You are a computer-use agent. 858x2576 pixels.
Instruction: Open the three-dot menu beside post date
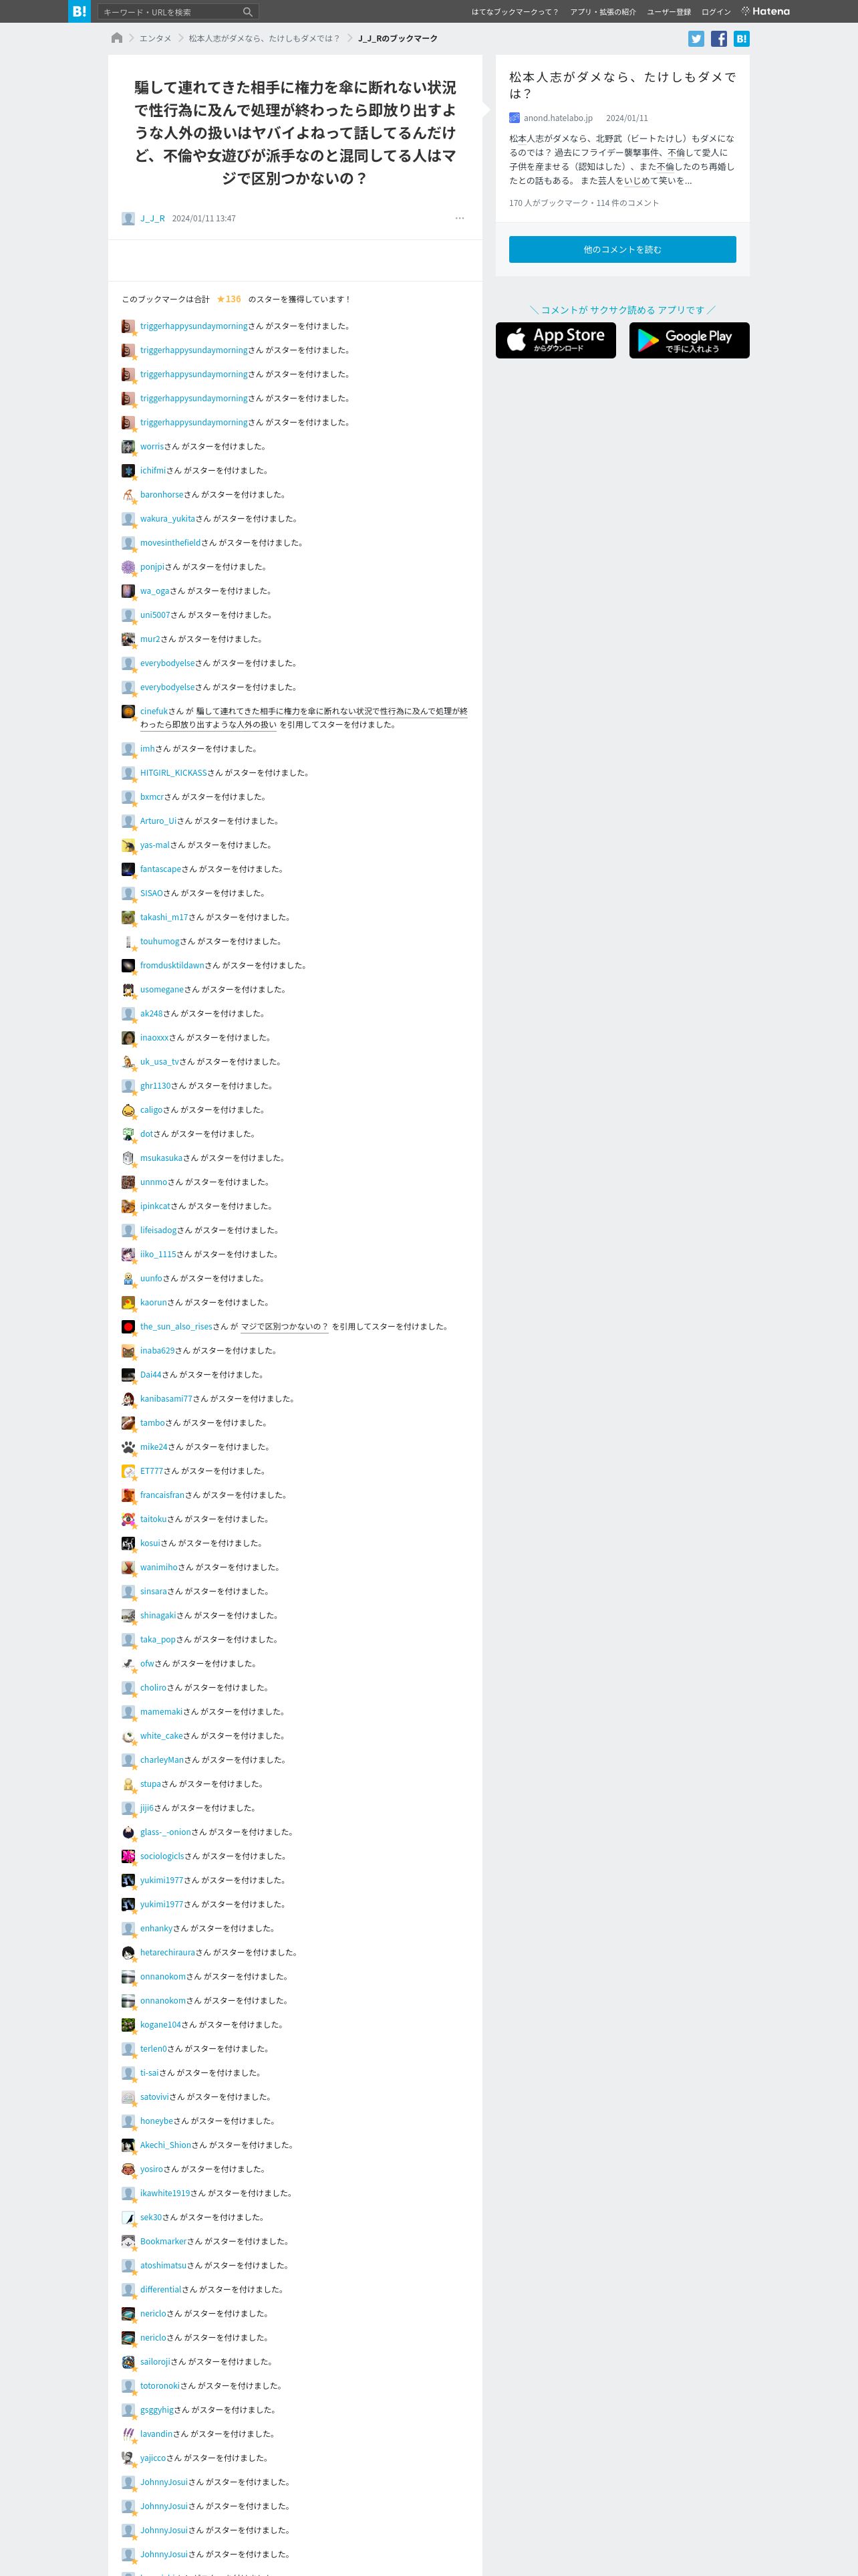(x=460, y=218)
